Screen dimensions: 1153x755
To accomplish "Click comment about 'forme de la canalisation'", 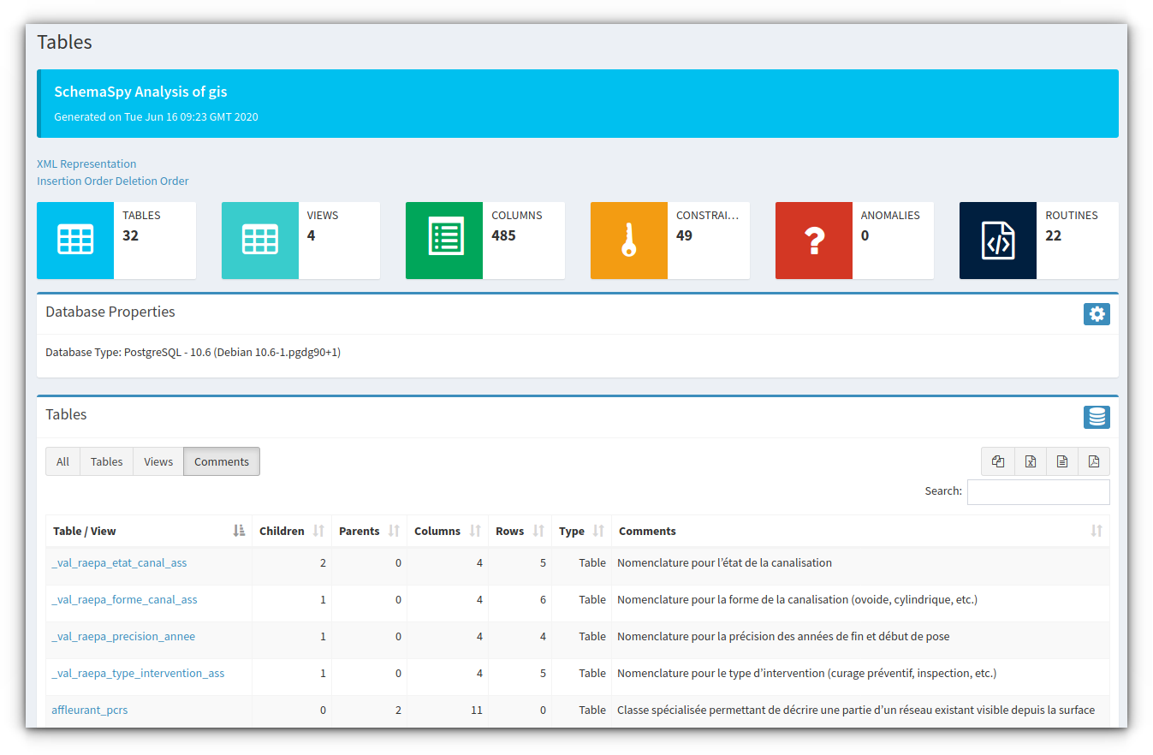I will pos(797,599).
